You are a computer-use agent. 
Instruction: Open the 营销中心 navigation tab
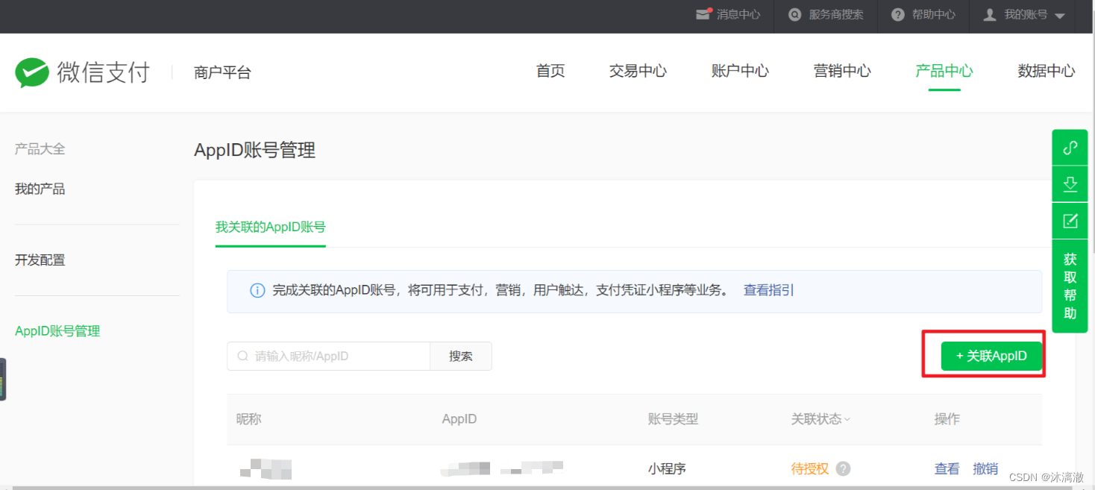pos(842,71)
